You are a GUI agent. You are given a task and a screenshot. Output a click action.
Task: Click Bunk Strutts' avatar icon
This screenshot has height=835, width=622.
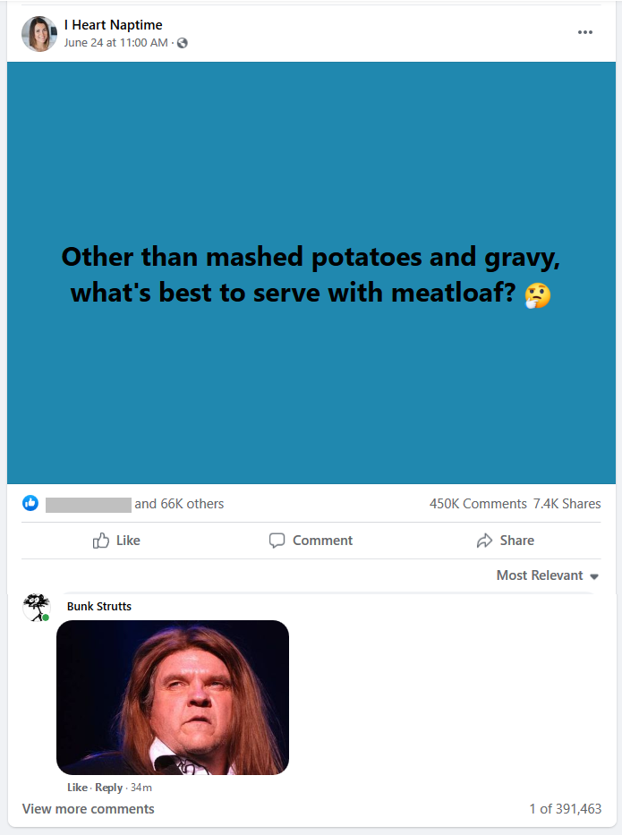[37, 607]
